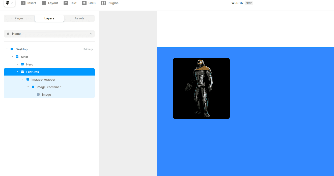Open the CMS menu label
Viewport: 334px width, 176px height.
pos(92,3)
